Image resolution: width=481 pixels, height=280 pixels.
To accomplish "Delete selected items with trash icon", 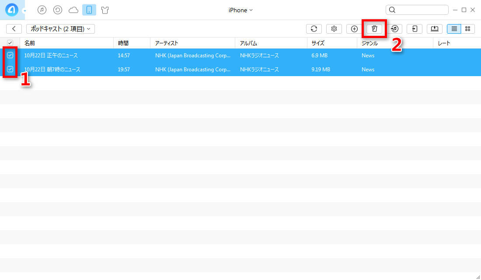I will (x=374, y=28).
